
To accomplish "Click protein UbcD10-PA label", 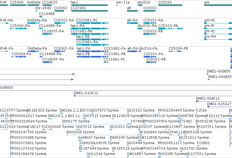I will point(148,49).
